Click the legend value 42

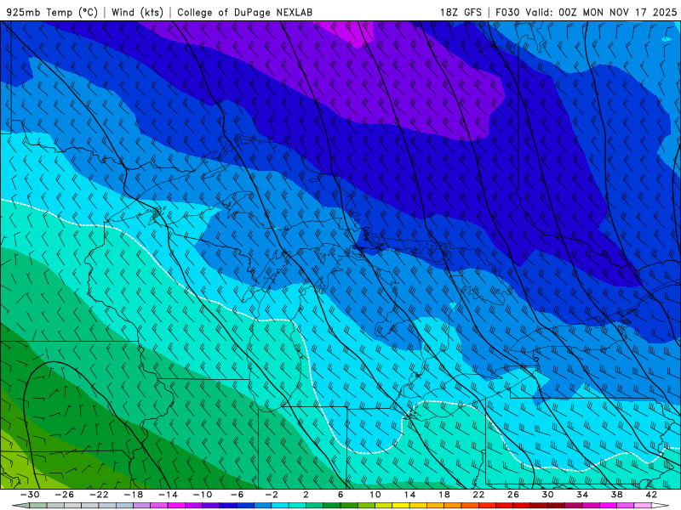click(x=651, y=495)
